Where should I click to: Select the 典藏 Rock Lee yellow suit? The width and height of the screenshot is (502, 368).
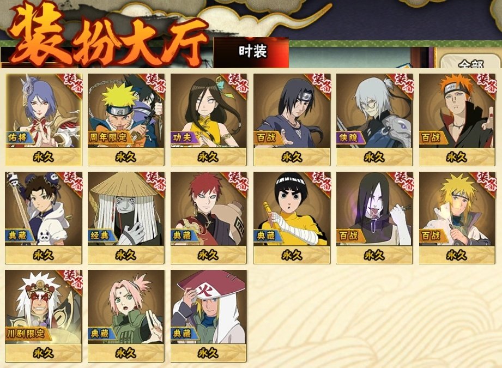(292, 218)
